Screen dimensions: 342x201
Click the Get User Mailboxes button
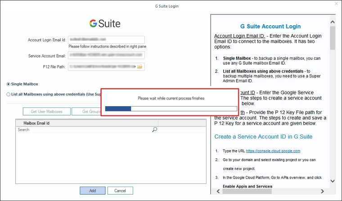[x=47, y=112]
